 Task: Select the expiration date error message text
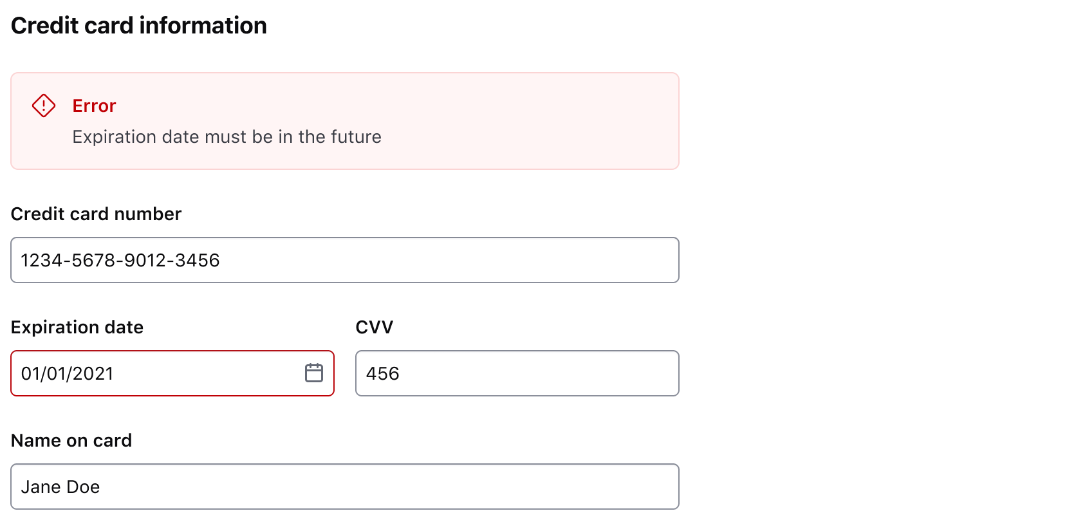tap(227, 136)
